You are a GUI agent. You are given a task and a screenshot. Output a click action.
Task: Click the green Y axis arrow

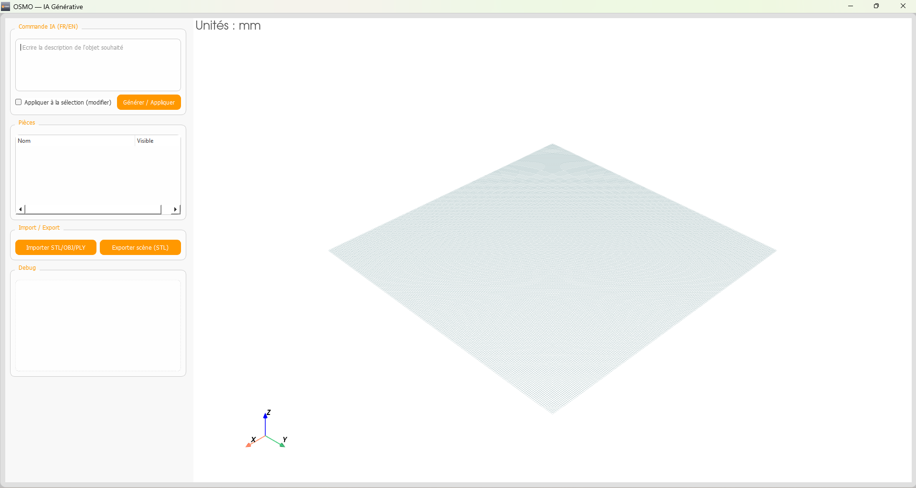pyautogui.click(x=282, y=445)
